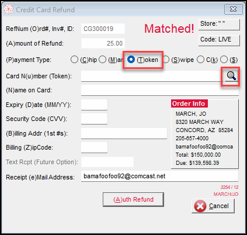Click the Receipt (e)Mail Address field

point(159,177)
